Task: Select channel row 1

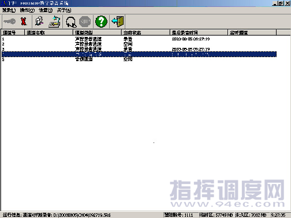Action: pyautogui.click(x=139, y=39)
